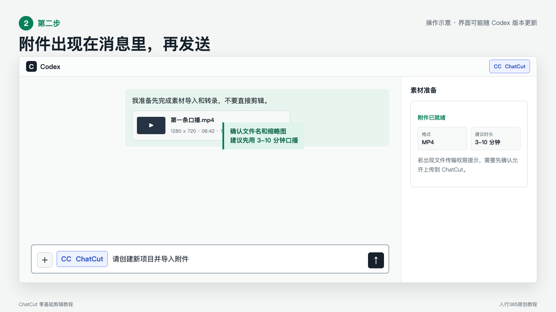Image resolution: width=556 pixels, height=312 pixels.
Task: Click the file name 第一条口播.mp4
Action: 192,120
